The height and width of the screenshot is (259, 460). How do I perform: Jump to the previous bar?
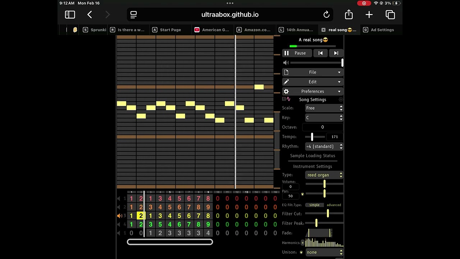coord(321,53)
